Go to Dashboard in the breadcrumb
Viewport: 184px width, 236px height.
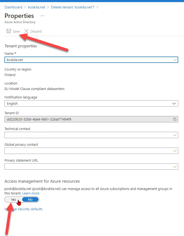click(13, 7)
